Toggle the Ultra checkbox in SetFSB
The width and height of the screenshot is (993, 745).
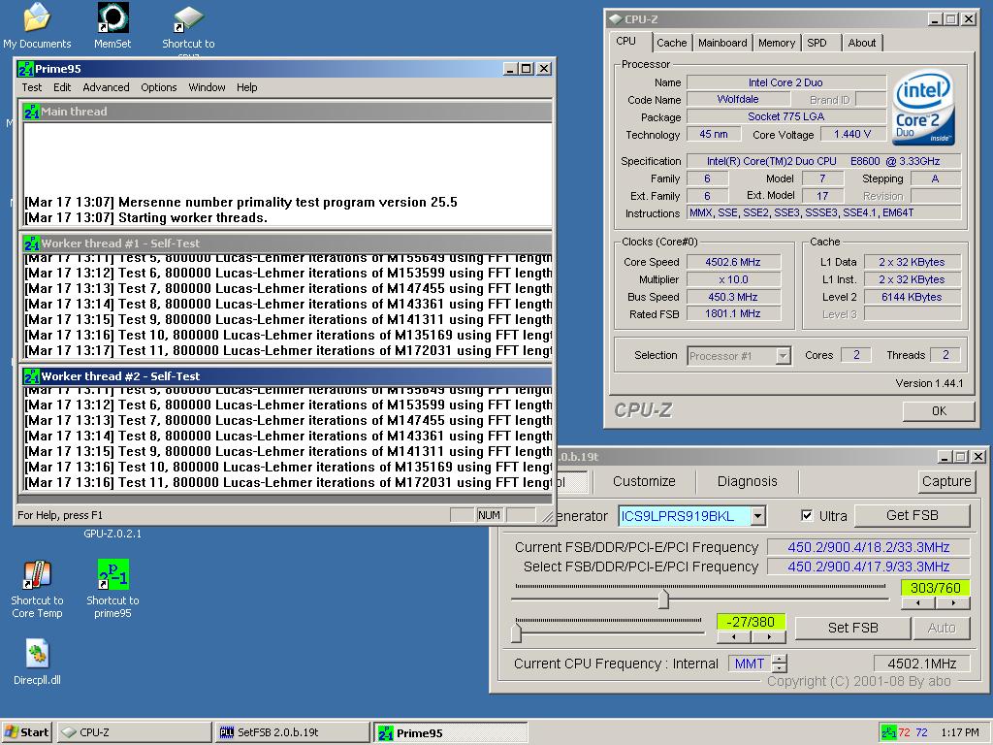(x=807, y=516)
